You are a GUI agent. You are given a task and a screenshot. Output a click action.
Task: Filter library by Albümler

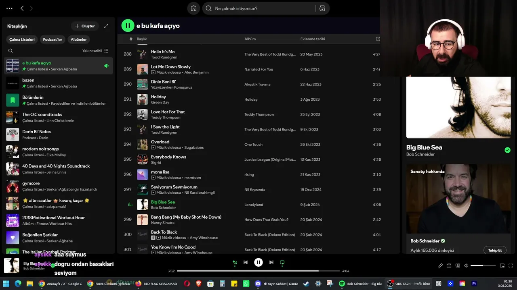(79, 39)
